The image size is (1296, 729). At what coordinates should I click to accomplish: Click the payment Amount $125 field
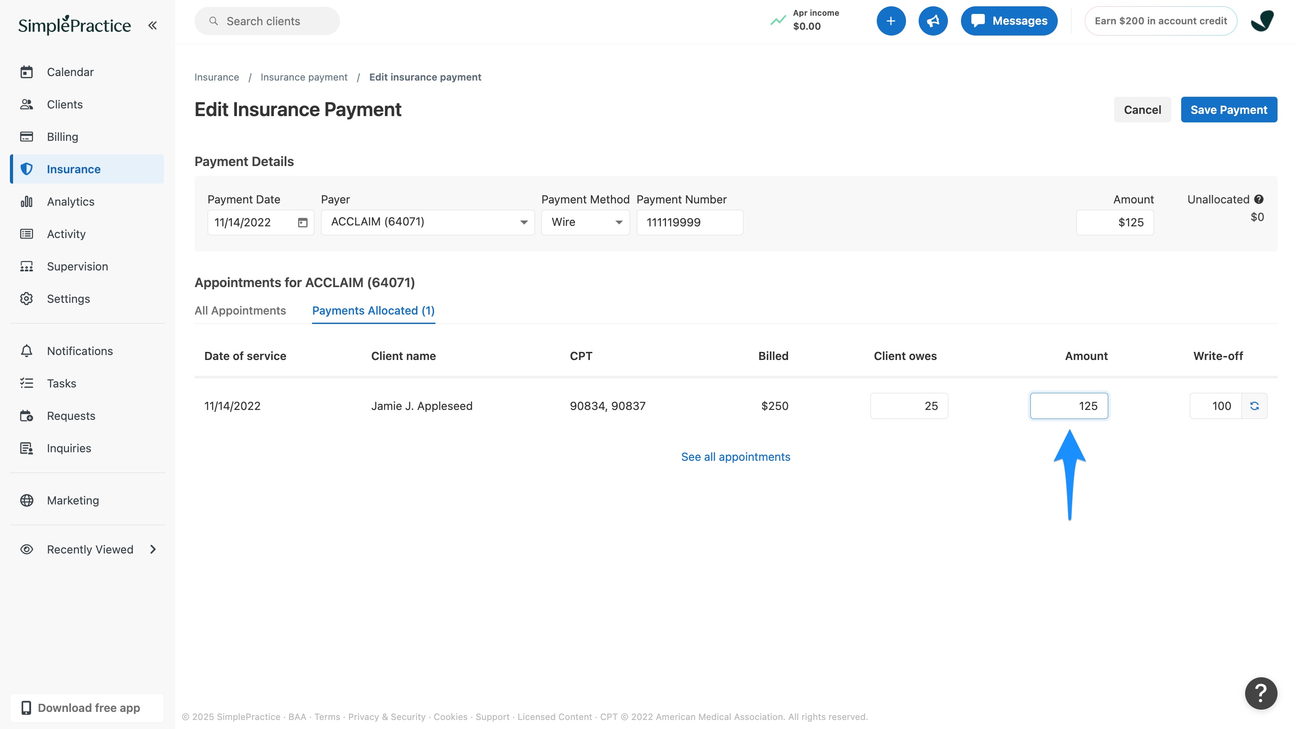point(1115,222)
